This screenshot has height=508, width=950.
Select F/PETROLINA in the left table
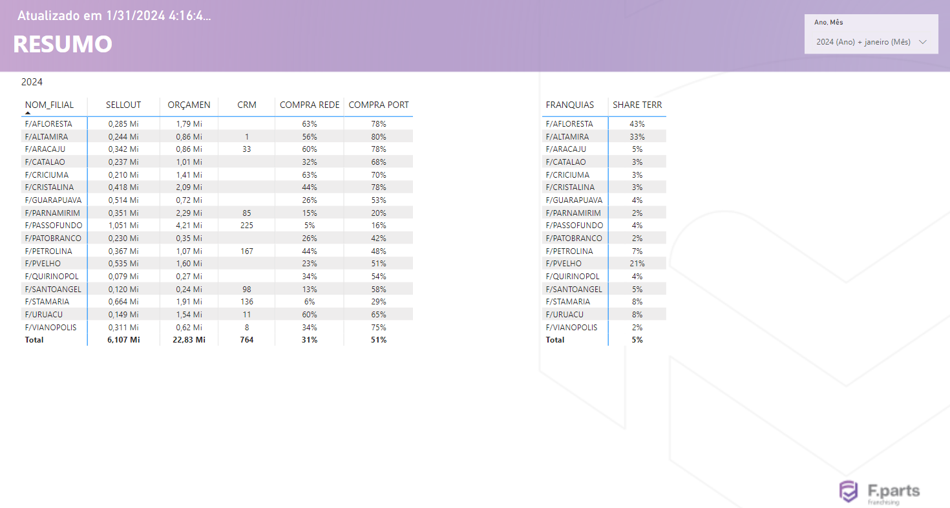48,251
